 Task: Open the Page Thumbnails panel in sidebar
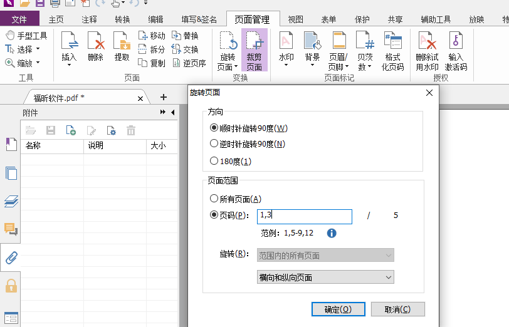click(x=11, y=173)
